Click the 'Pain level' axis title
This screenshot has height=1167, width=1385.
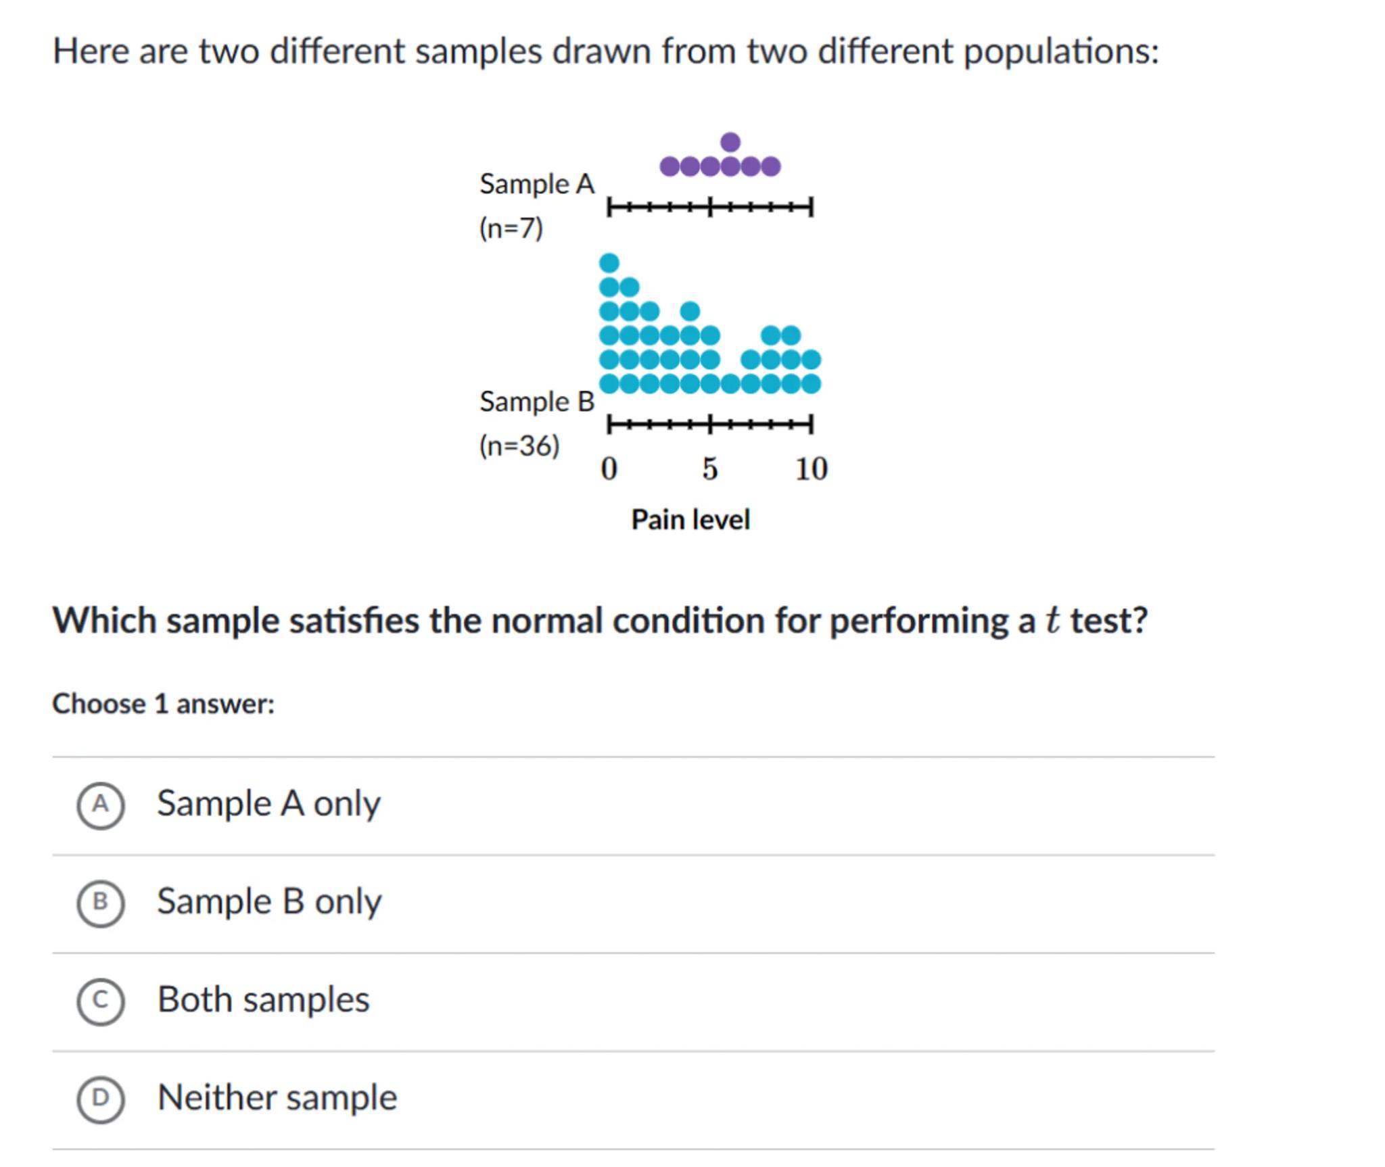tap(690, 520)
